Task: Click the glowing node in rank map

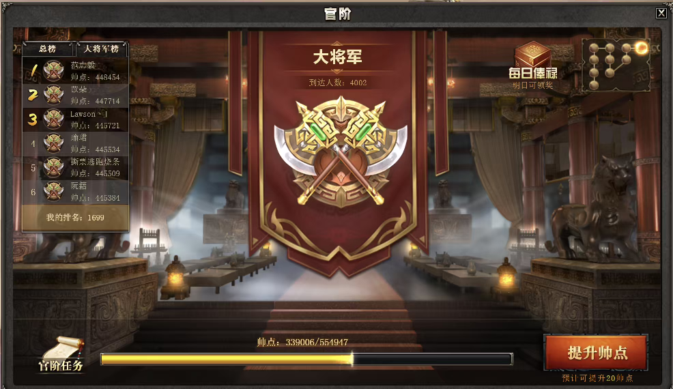Action: (641, 47)
